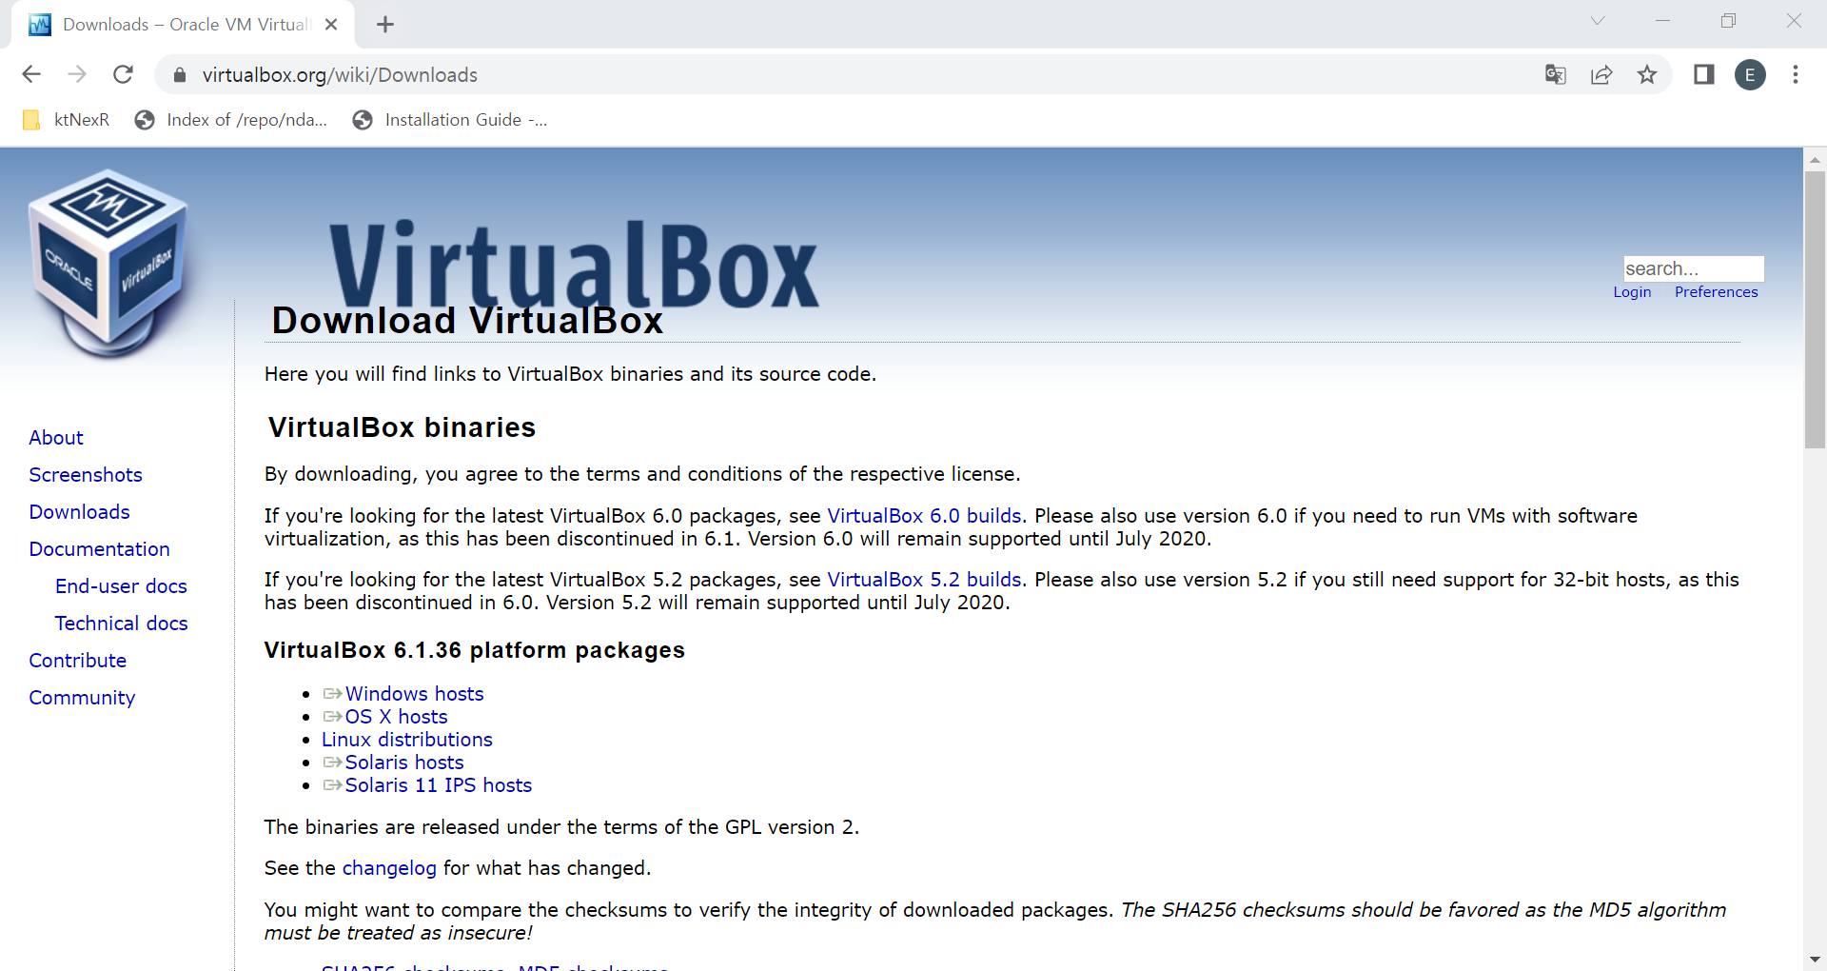
Task: Open Community in the sidebar
Action: coord(82,698)
